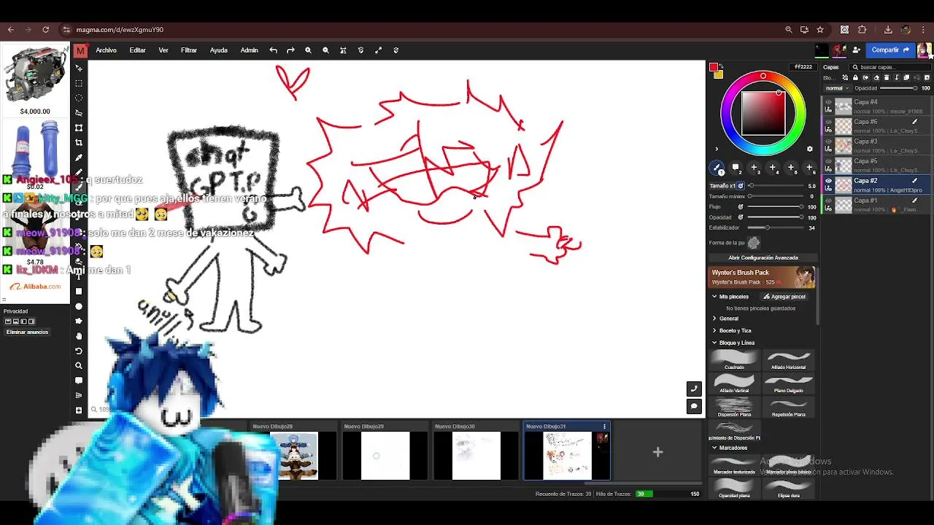Hide the Capa #2 layer
Image resolution: width=934 pixels, height=525 pixels.
pos(828,181)
